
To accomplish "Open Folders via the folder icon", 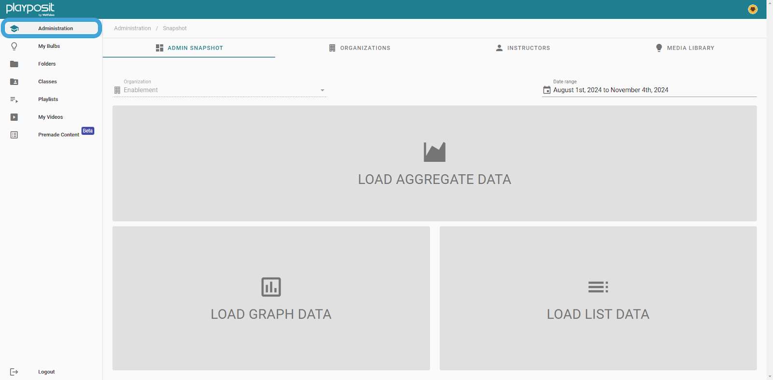I will coord(14,64).
